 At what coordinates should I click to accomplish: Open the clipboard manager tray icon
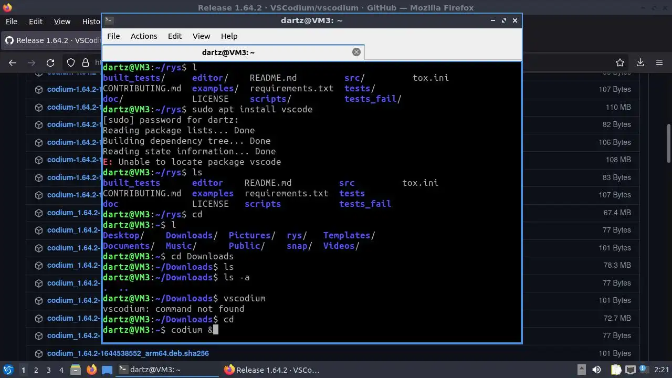(616, 370)
